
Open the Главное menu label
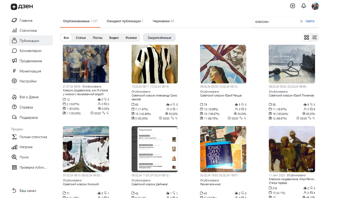(x=26, y=21)
